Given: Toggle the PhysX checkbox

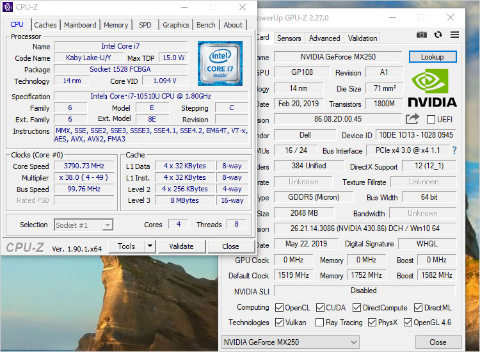Looking at the screenshot, I should [372, 323].
